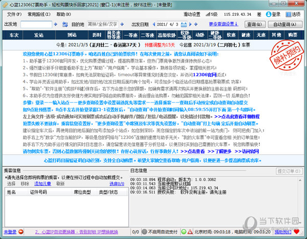Image resolution: width=307 pixels, height=239 pixels.
Task: Click the red heart donate icon
Action: pos(296,232)
